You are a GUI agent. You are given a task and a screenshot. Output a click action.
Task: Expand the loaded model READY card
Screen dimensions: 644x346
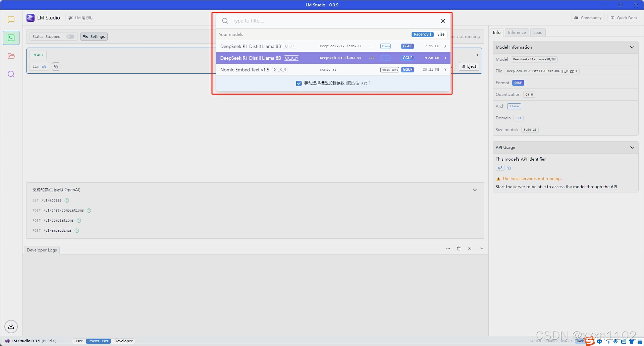pyautogui.click(x=477, y=55)
